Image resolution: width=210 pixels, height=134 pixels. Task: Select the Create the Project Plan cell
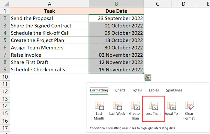pos(49,40)
